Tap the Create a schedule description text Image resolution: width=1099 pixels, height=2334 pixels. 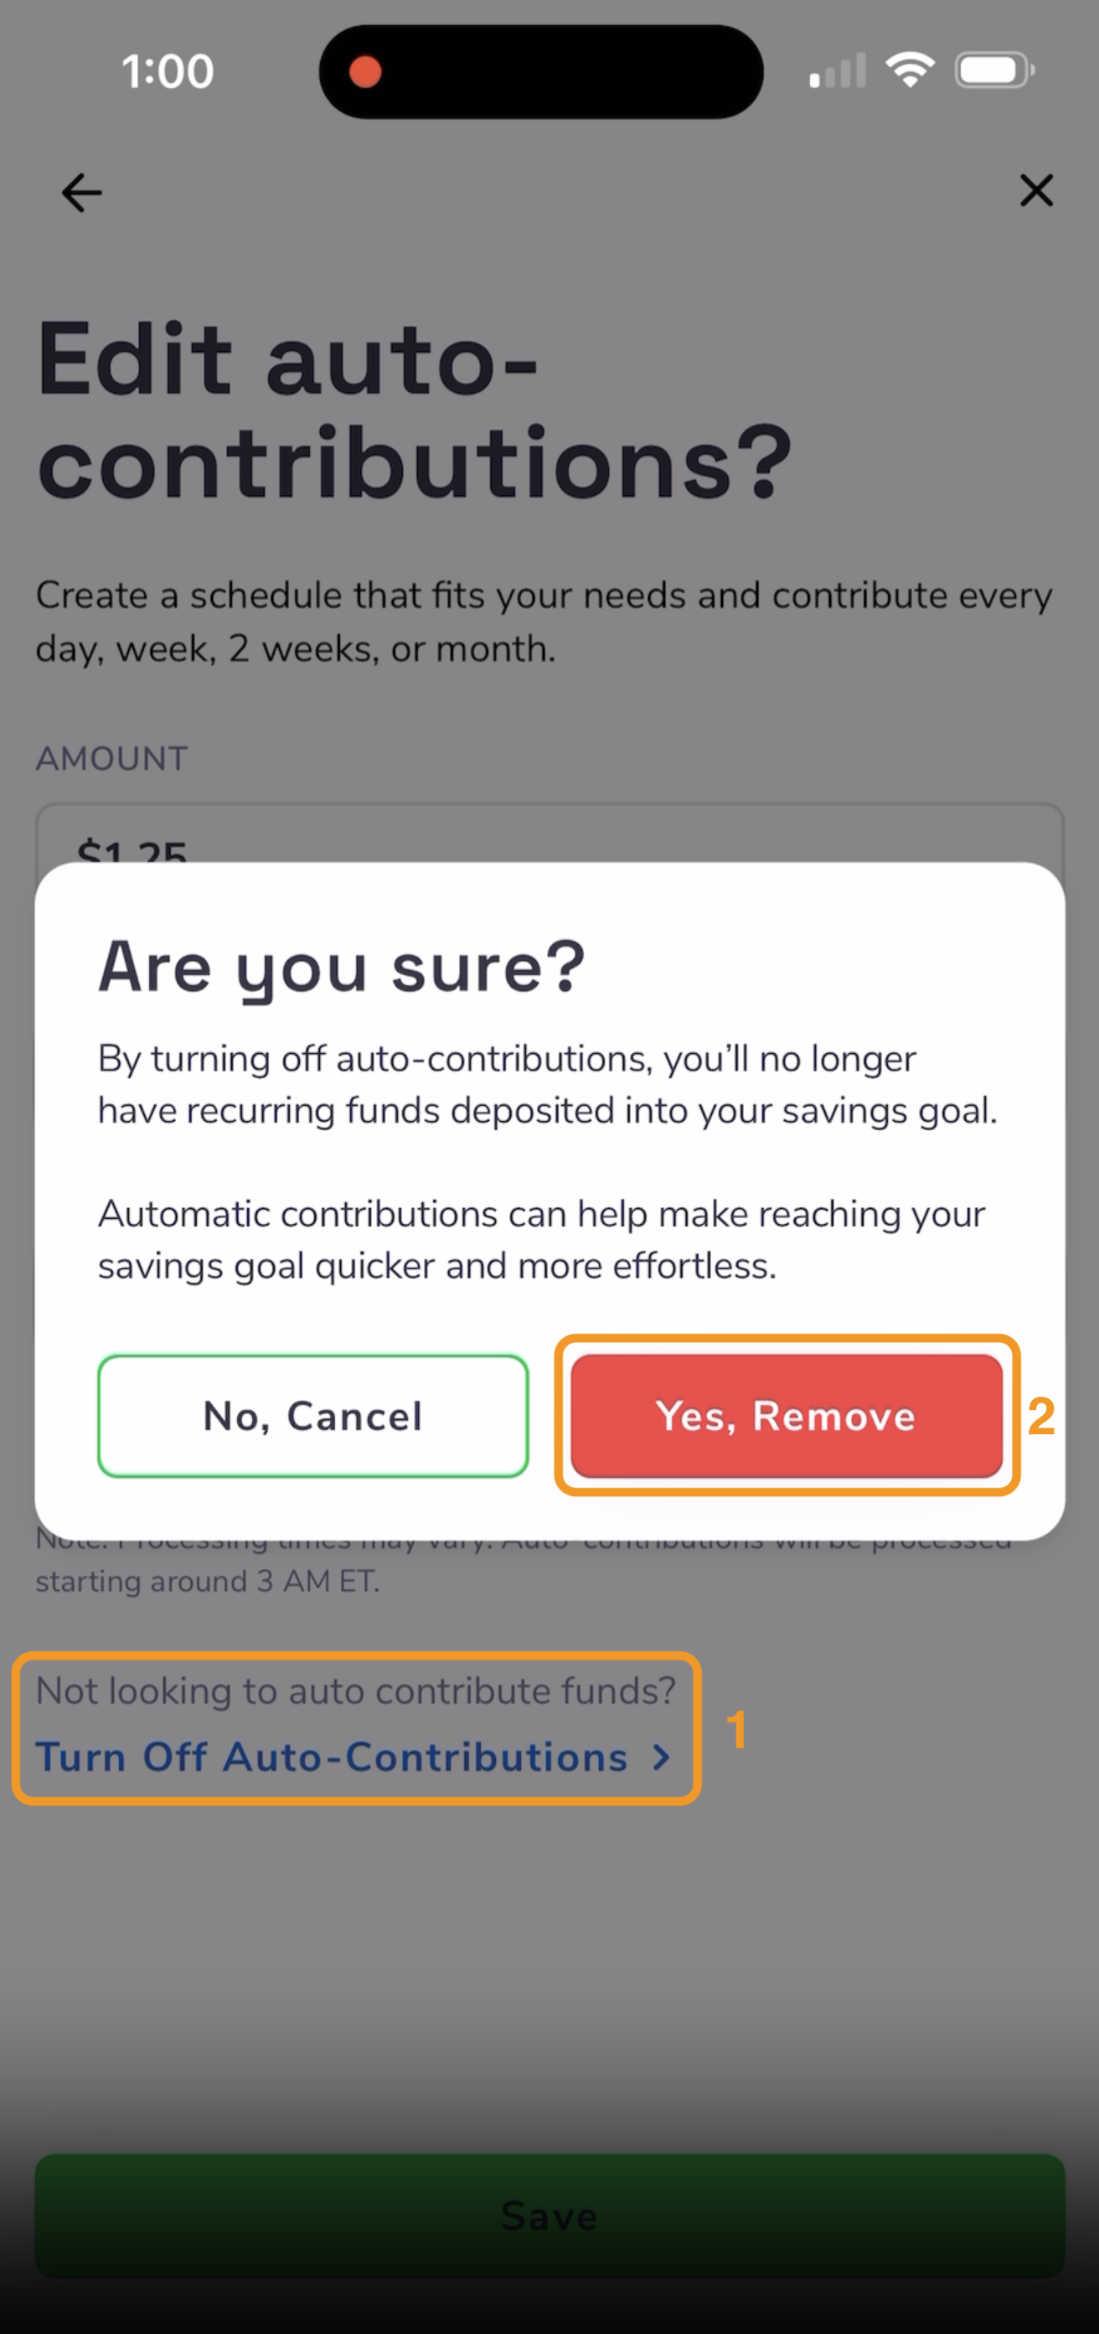[544, 622]
